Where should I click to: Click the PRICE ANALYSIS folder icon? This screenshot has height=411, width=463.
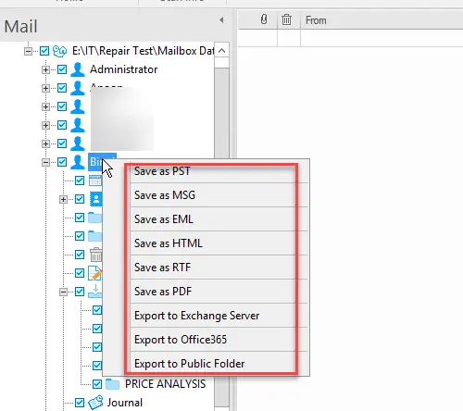pyautogui.click(x=112, y=384)
